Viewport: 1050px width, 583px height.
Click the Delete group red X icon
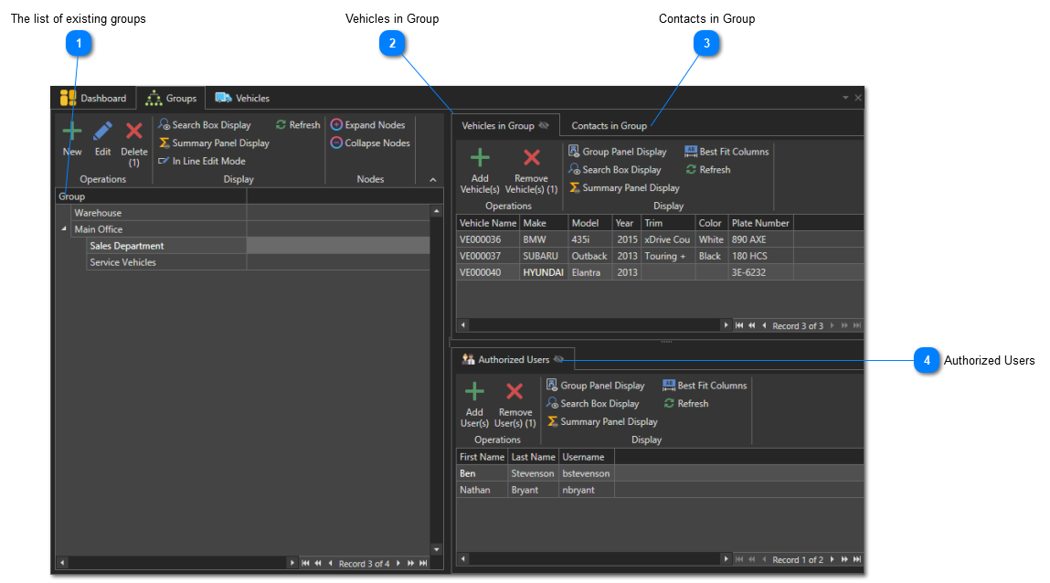coord(134,133)
